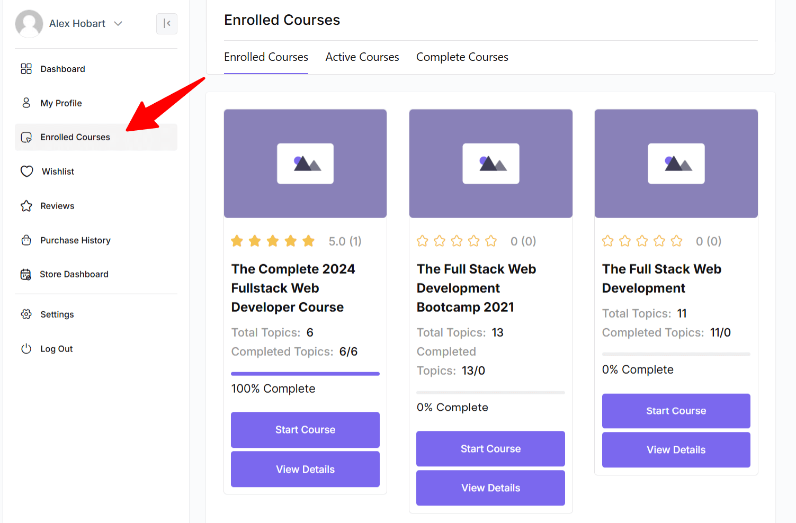
Task: Open Settings with the gear icon
Action: pos(26,314)
